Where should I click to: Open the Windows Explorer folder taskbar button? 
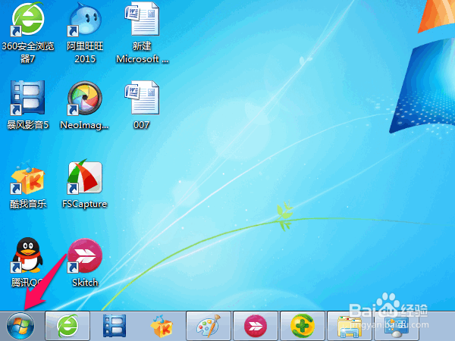350,326
